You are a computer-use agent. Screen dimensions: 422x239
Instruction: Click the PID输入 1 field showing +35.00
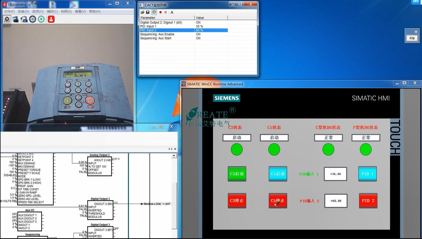[x=336, y=174]
